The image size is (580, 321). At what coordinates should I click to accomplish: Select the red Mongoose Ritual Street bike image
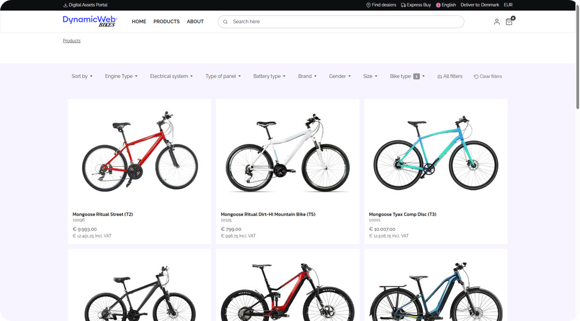[x=140, y=151]
